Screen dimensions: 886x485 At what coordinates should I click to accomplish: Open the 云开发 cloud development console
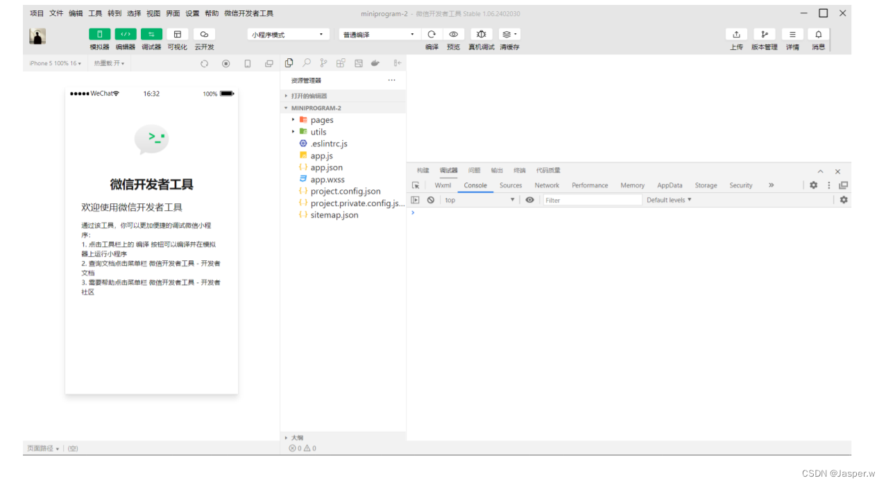coord(204,34)
